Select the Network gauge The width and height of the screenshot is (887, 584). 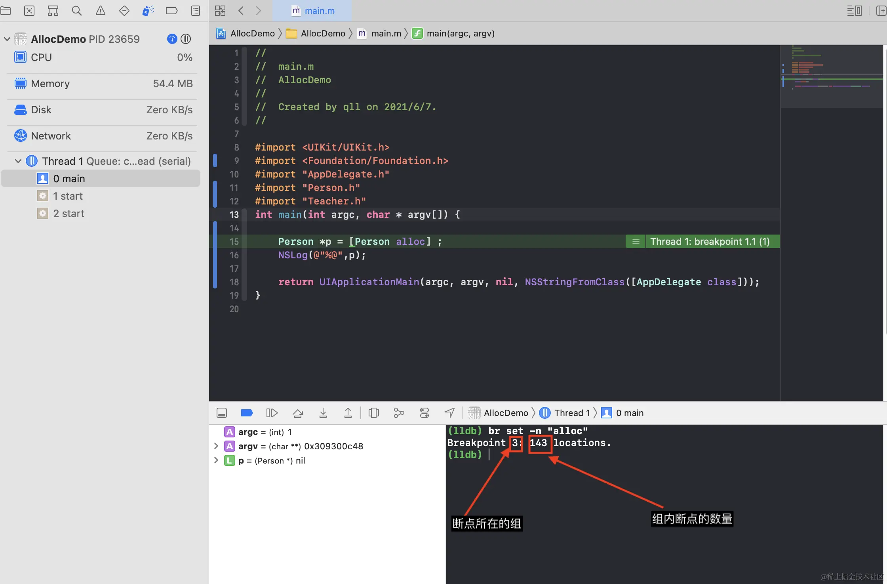[x=103, y=136]
